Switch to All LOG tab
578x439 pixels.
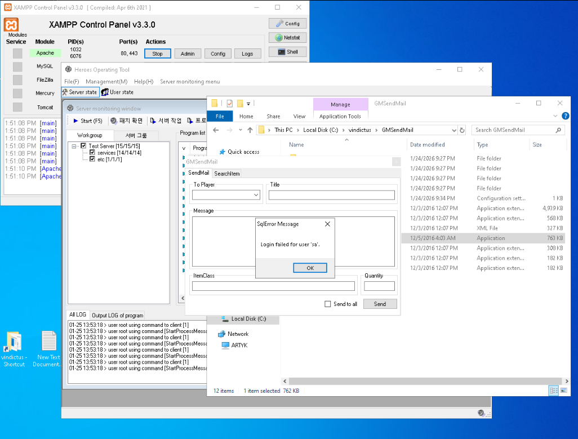(x=78, y=315)
